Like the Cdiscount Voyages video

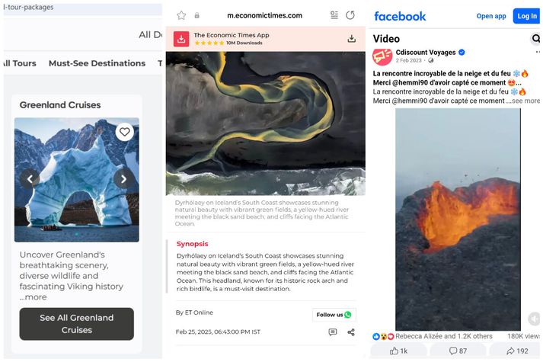[x=398, y=351]
